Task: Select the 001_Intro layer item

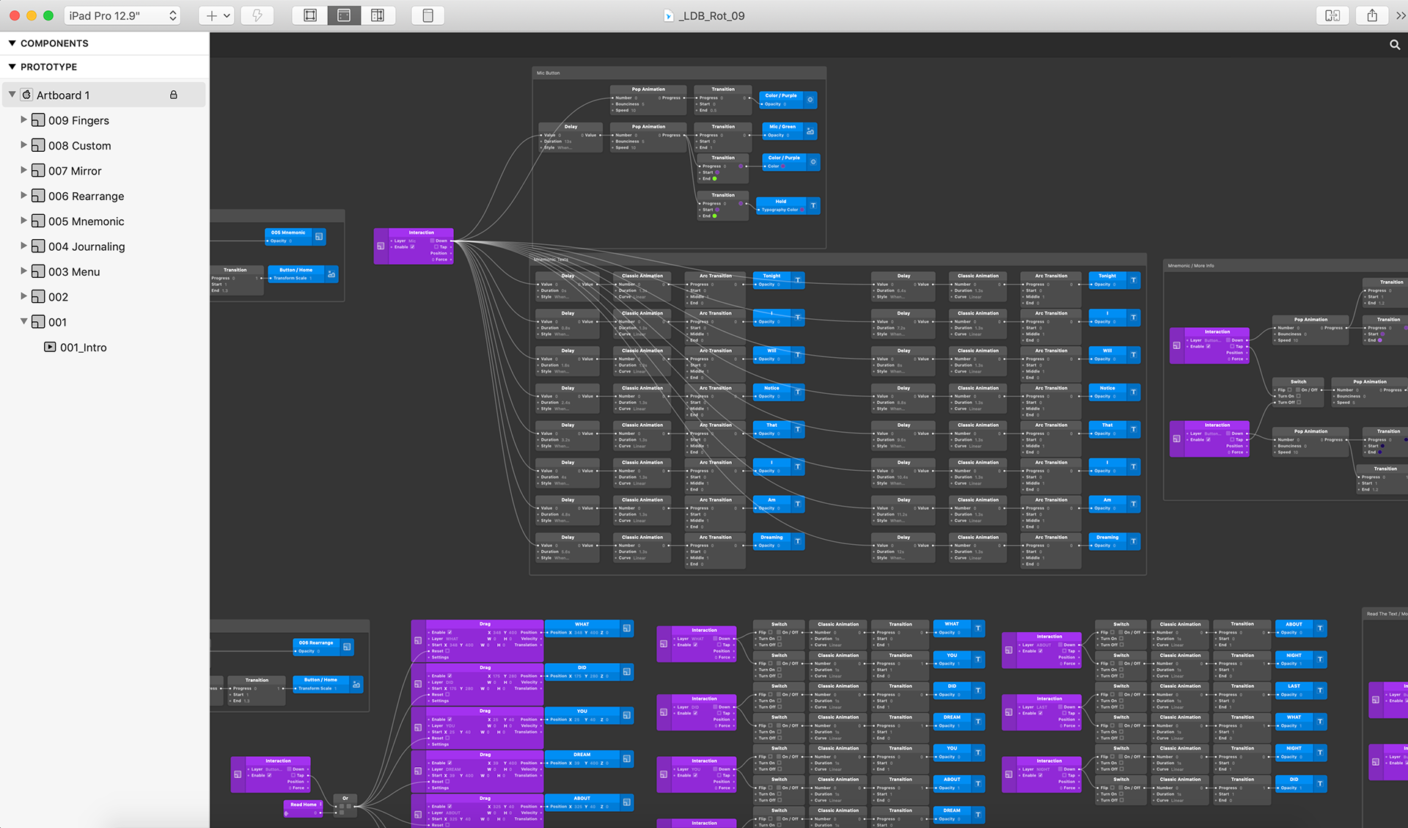Action: point(83,348)
